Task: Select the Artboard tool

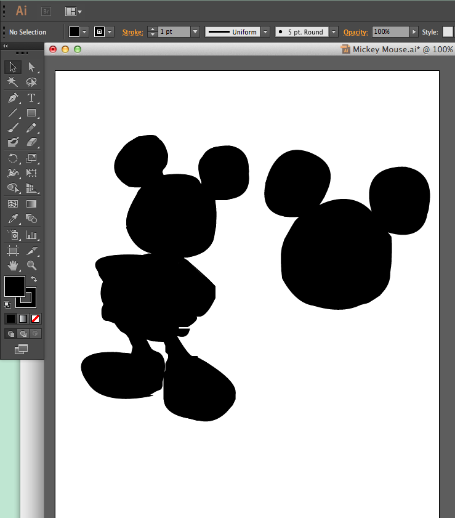Action: coord(13,251)
